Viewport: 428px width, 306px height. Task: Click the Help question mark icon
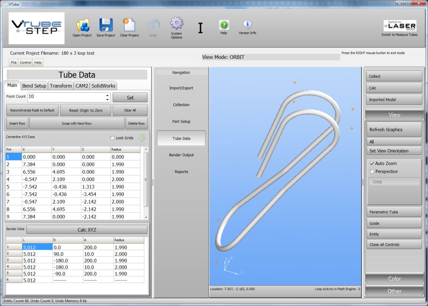point(224,25)
